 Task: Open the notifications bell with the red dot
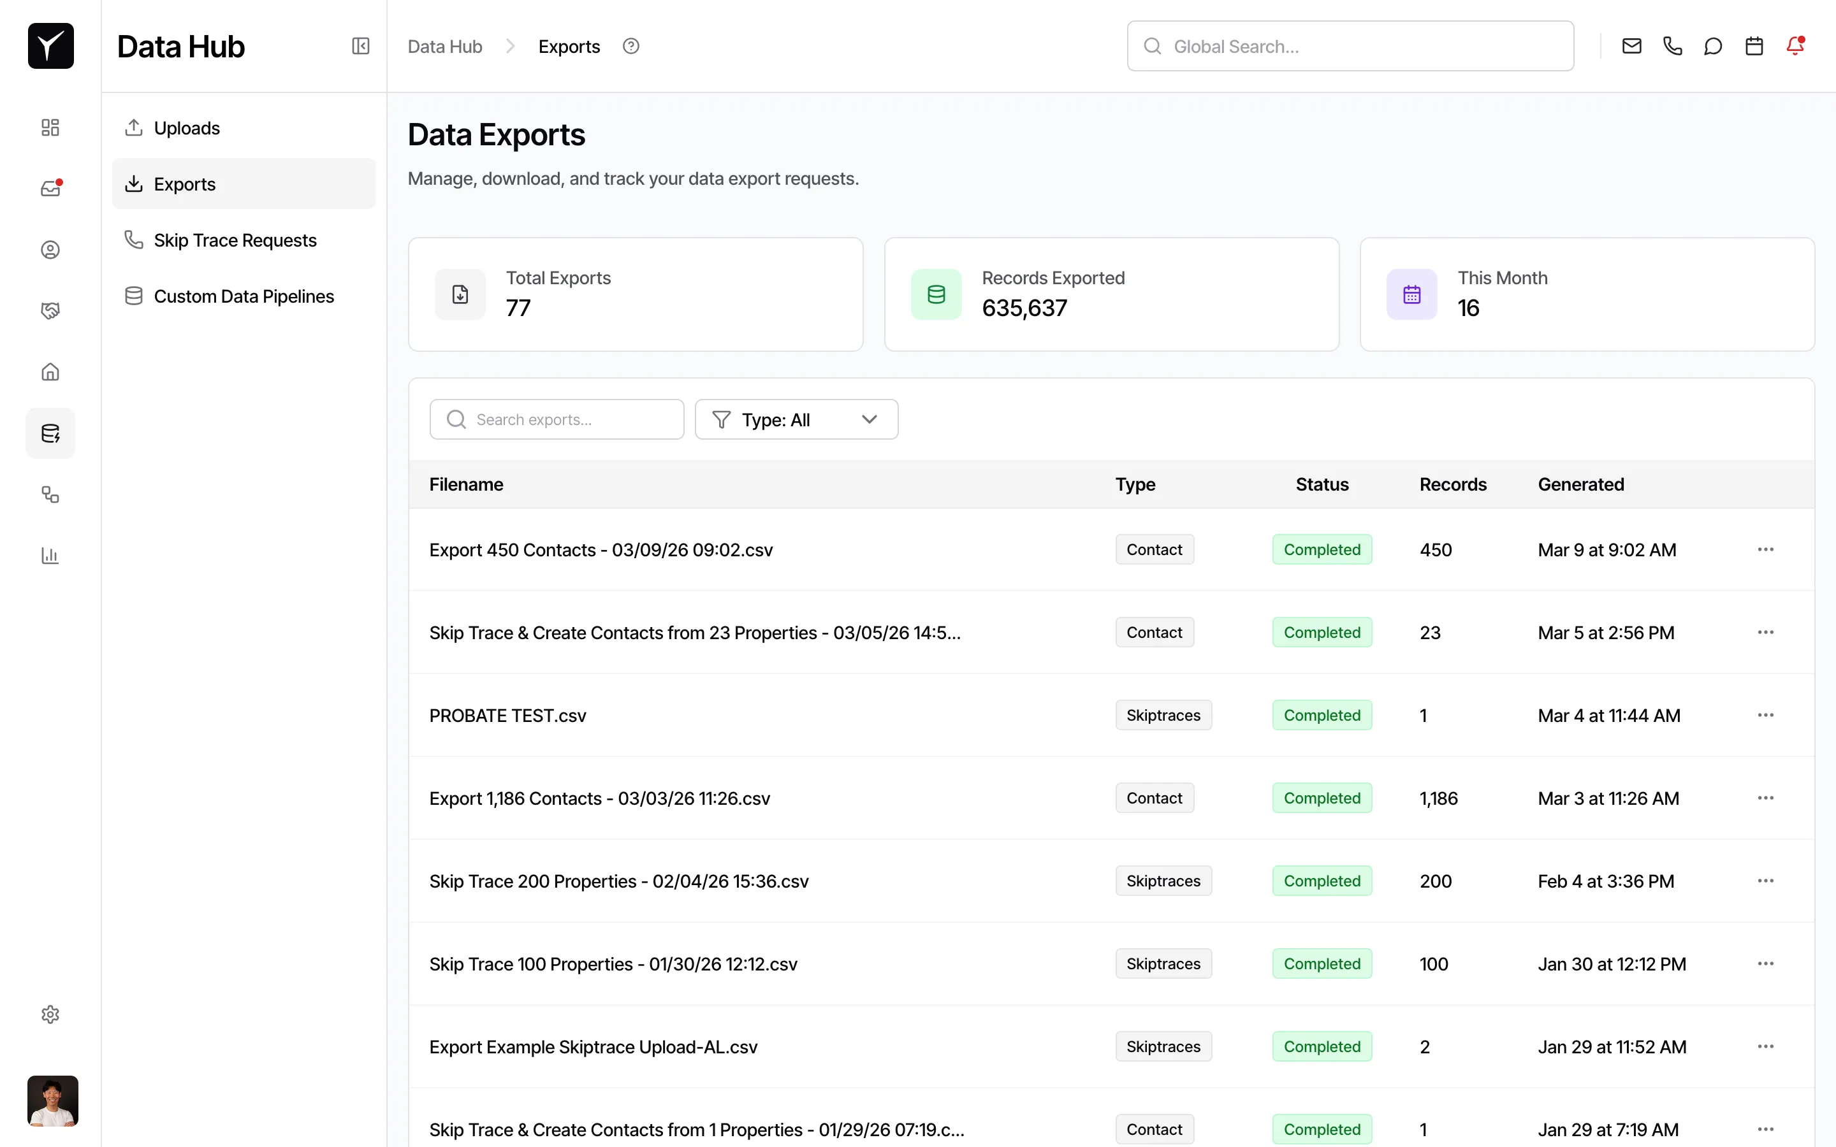[1795, 45]
